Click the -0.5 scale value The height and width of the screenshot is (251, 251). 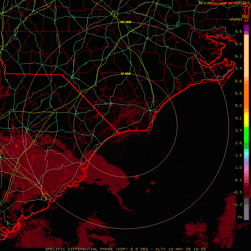click(x=237, y=192)
